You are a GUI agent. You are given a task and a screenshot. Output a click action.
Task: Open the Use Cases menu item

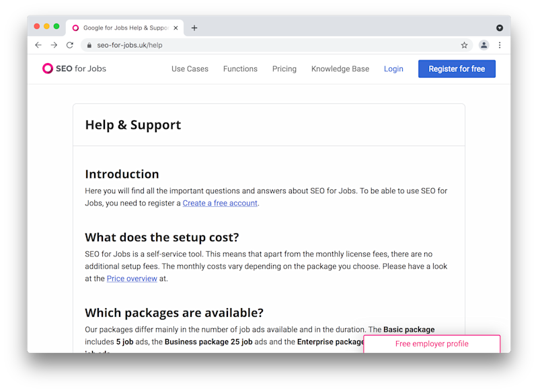190,68
